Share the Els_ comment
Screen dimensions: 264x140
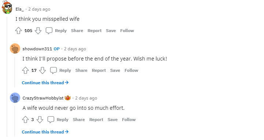point(77,31)
